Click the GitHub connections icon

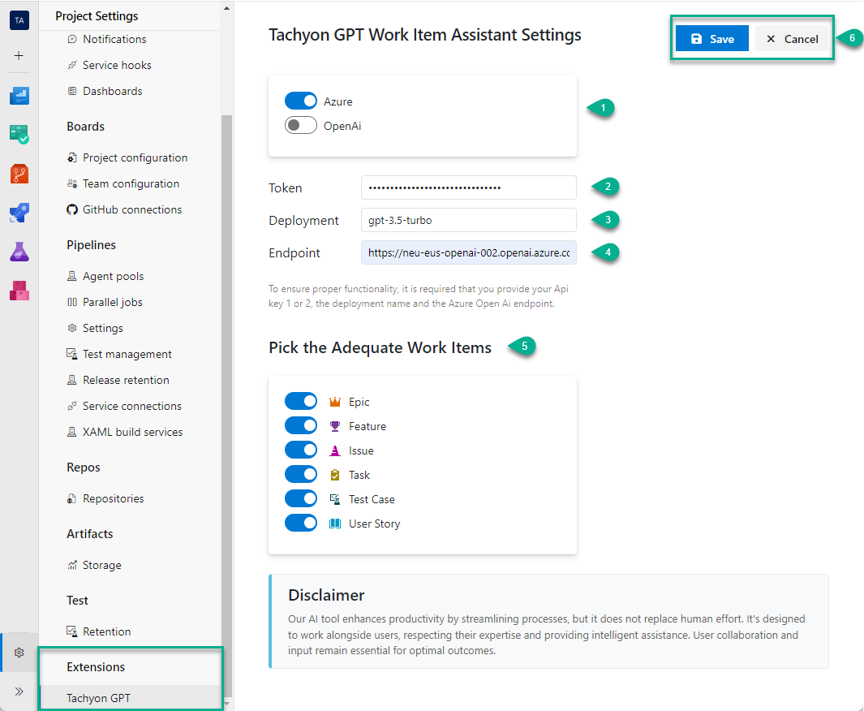tap(72, 209)
